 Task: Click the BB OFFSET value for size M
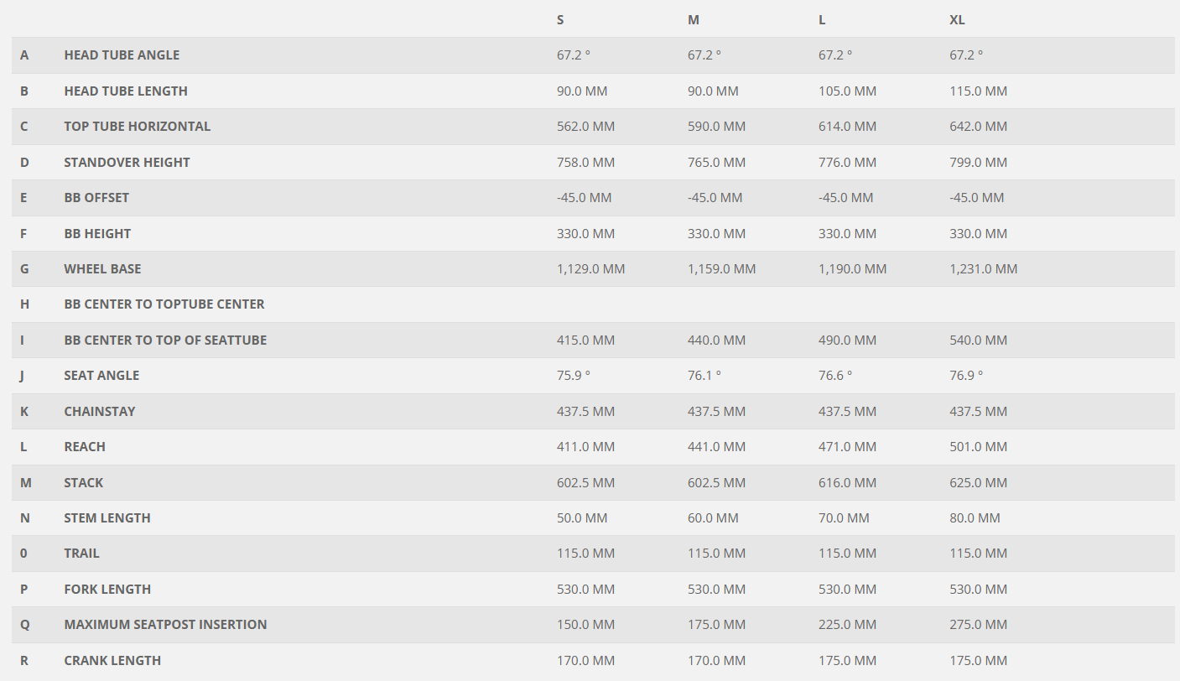click(x=715, y=198)
